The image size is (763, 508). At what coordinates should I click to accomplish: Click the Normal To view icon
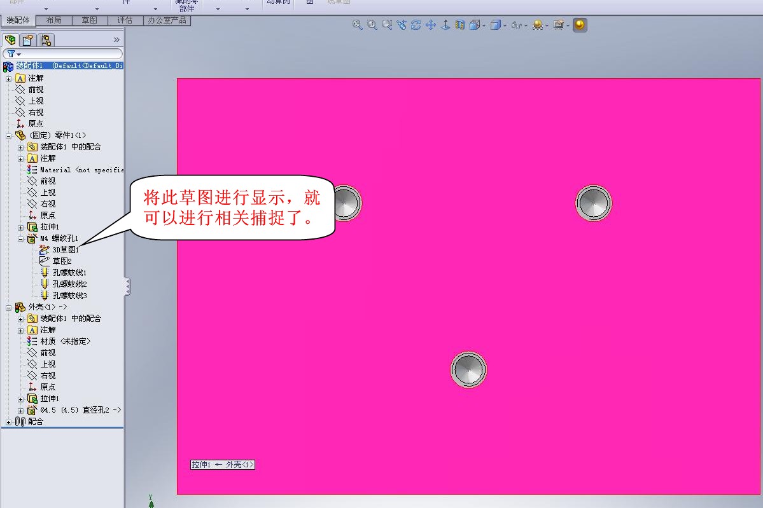pos(445,25)
